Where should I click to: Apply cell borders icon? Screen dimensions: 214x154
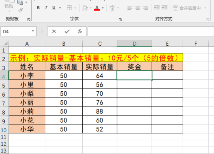coord(69,8)
